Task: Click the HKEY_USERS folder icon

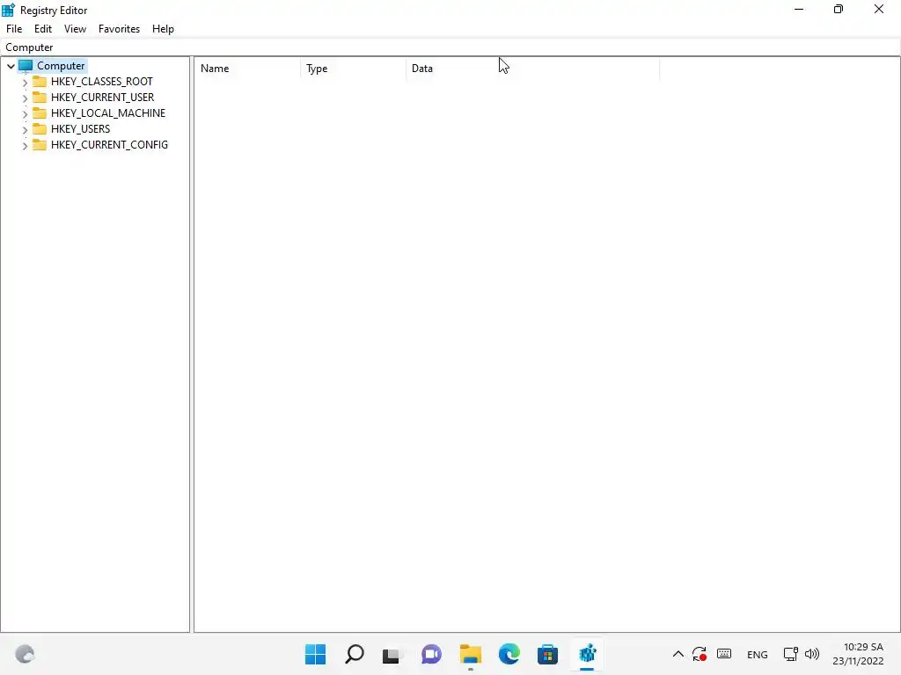Action: 40,128
